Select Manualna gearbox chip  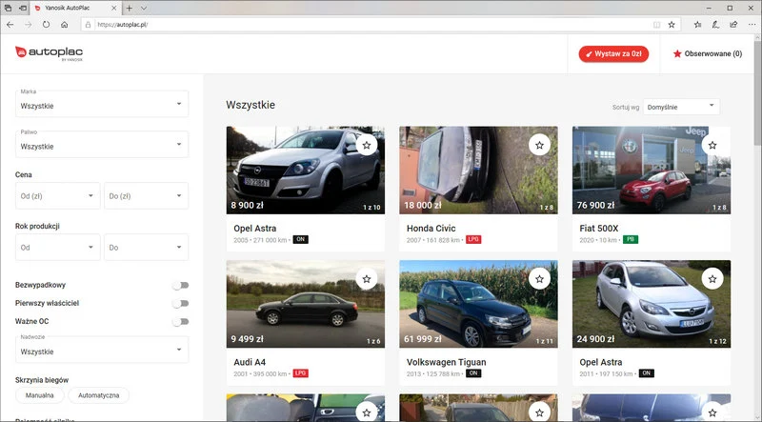click(40, 395)
